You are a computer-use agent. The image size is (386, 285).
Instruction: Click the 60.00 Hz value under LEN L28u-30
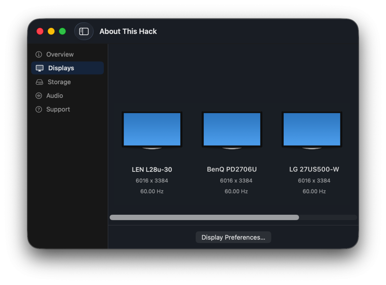[152, 192]
